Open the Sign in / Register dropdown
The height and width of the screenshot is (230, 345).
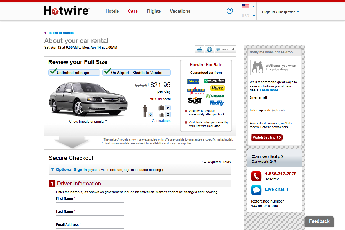[281, 12]
